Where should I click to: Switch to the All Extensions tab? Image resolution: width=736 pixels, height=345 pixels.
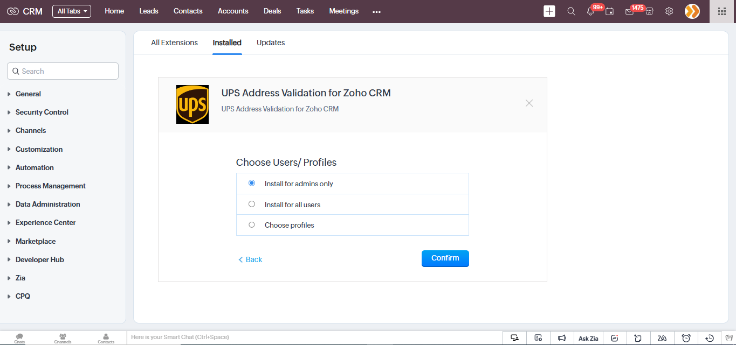(x=174, y=43)
